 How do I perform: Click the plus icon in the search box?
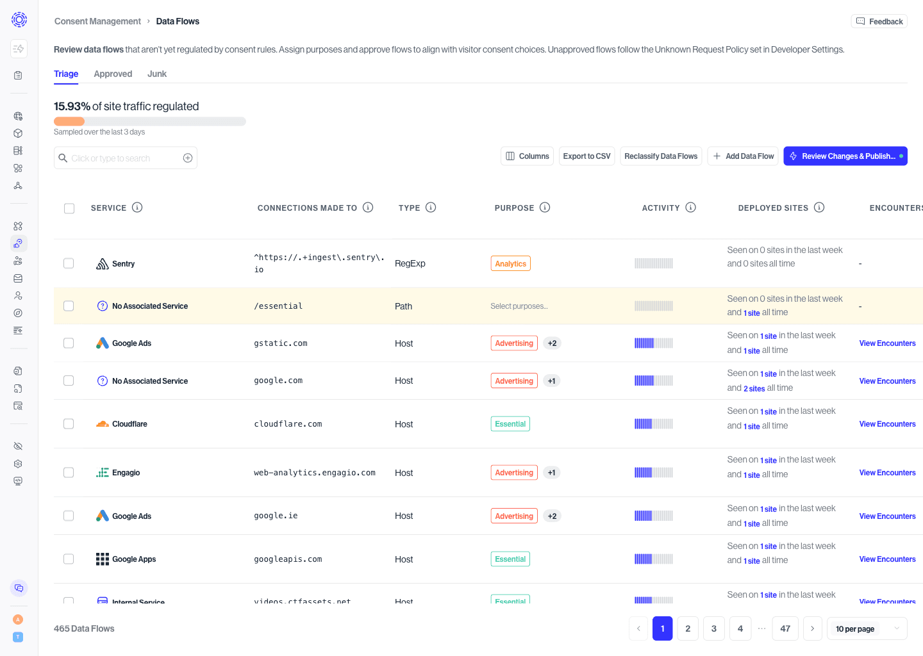tap(188, 158)
